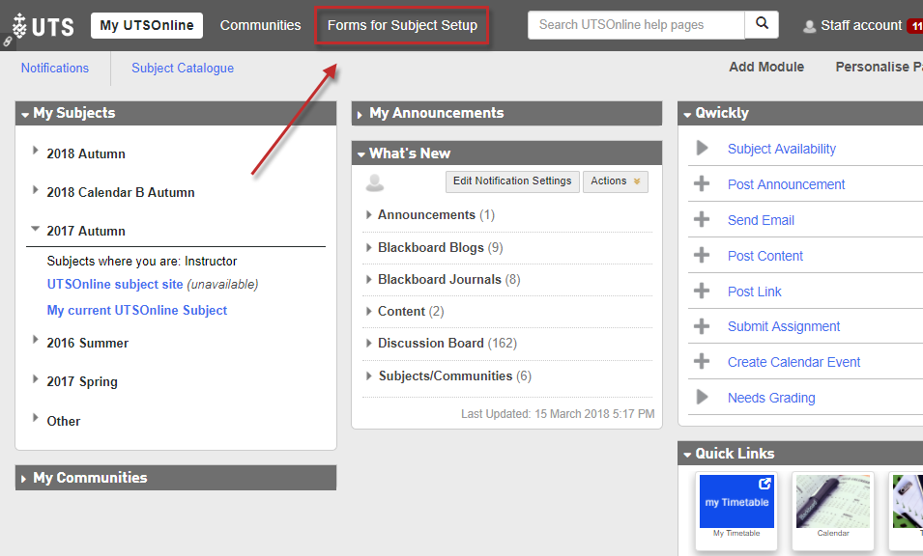Click the Staff account user icon
This screenshot has width=923, height=556.
click(x=810, y=26)
